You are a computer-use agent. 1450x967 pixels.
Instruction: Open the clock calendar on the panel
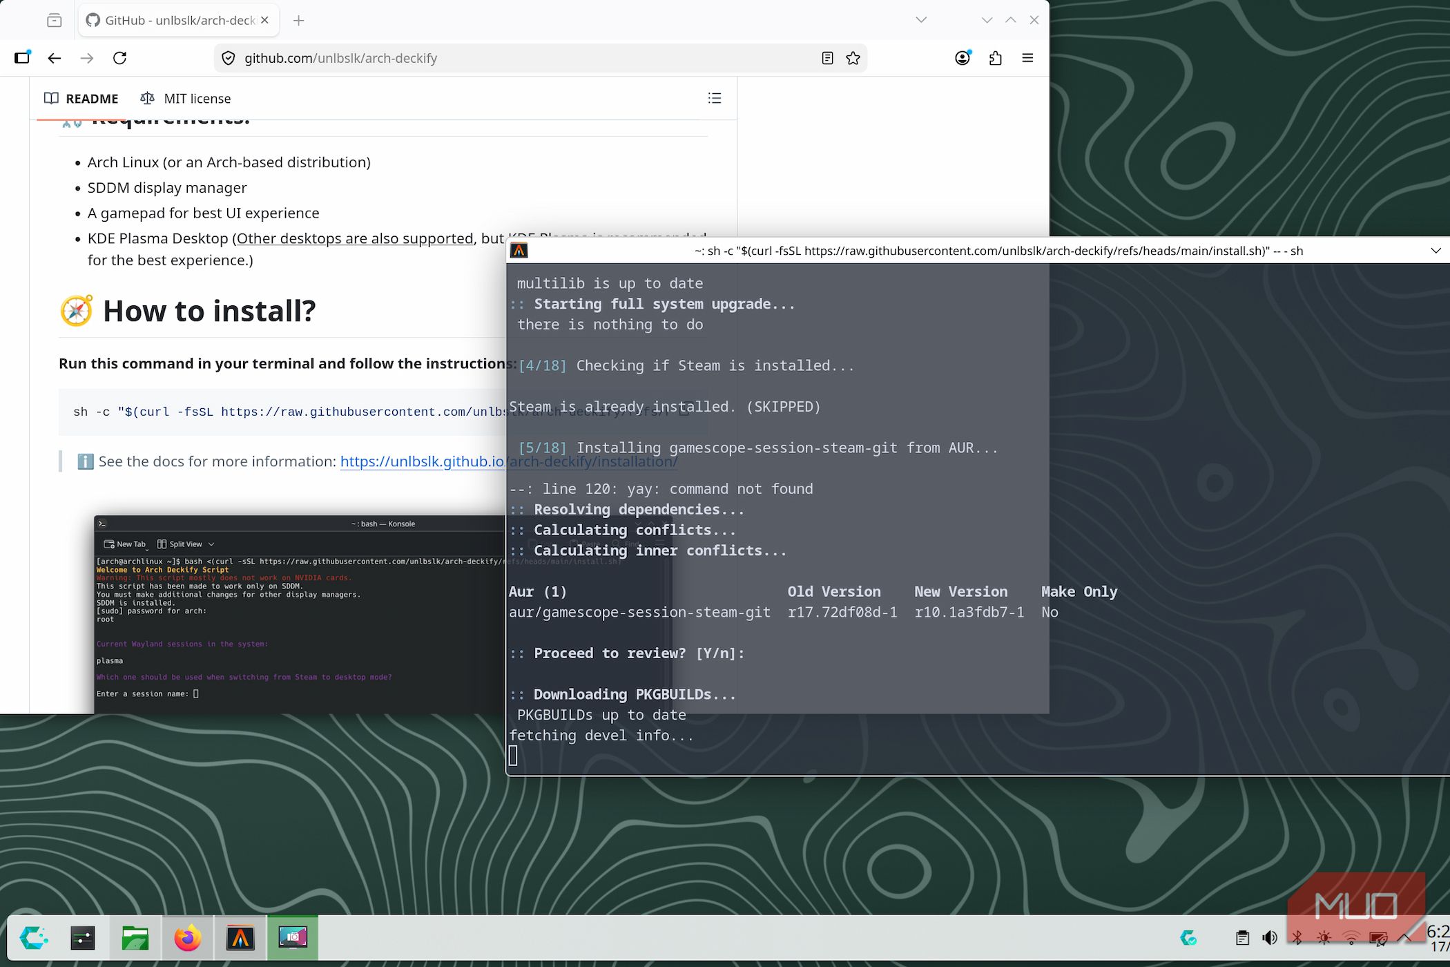1438,939
